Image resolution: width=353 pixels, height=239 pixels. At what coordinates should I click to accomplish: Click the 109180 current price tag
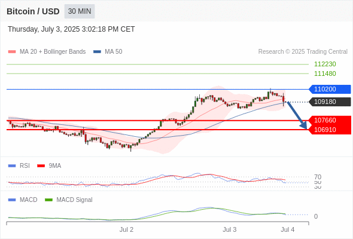330,102
